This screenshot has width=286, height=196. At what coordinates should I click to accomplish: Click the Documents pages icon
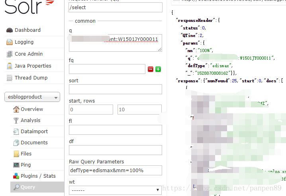[x=16, y=143]
